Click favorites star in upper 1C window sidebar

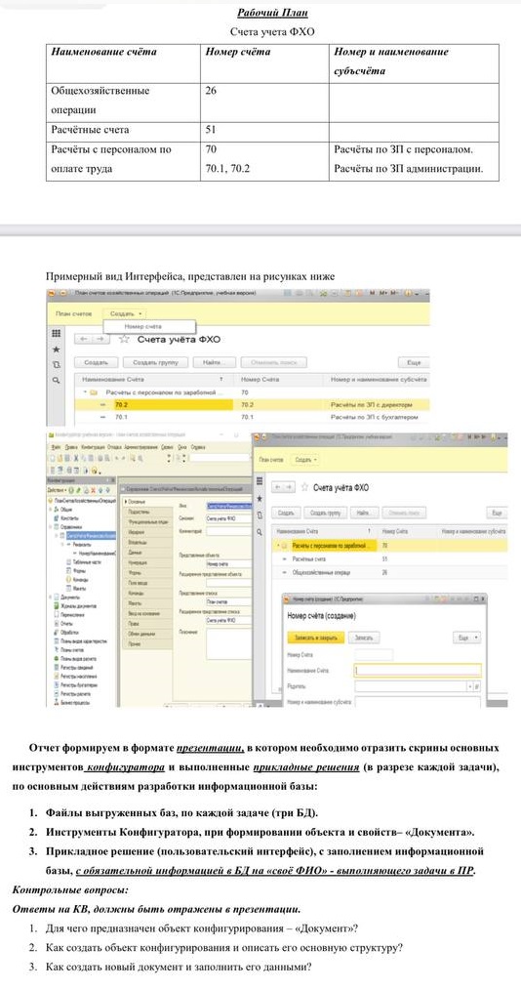pyautogui.click(x=56, y=349)
